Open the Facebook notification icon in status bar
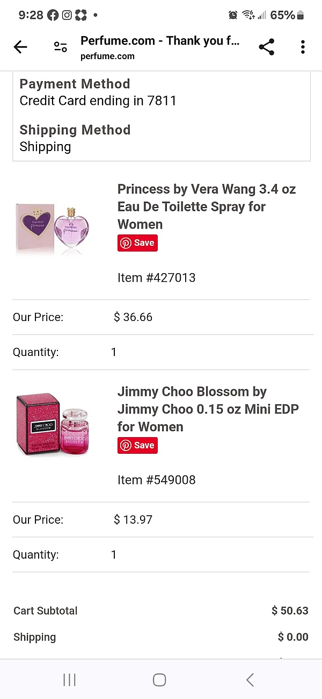 coord(53,15)
